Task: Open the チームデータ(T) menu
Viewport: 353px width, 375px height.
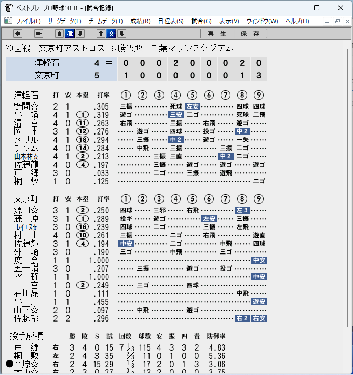Action: click(x=105, y=21)
